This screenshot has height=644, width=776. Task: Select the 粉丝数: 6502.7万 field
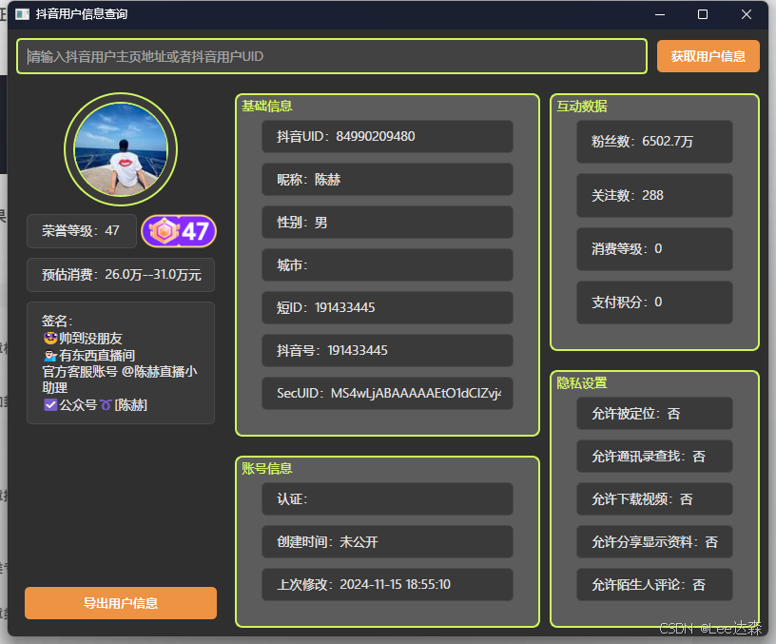tap(654, 142)
